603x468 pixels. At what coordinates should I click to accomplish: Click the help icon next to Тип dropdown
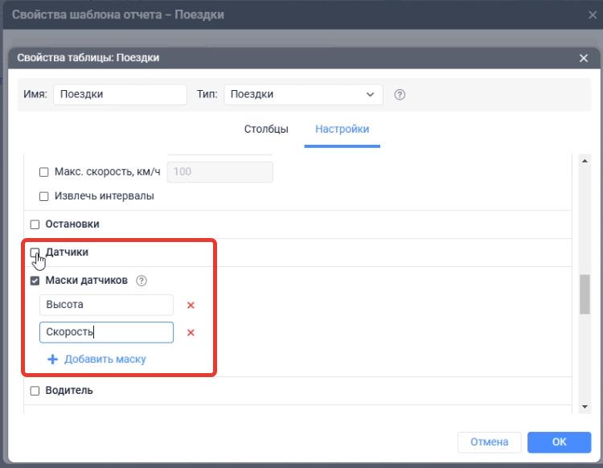point(400,95)
